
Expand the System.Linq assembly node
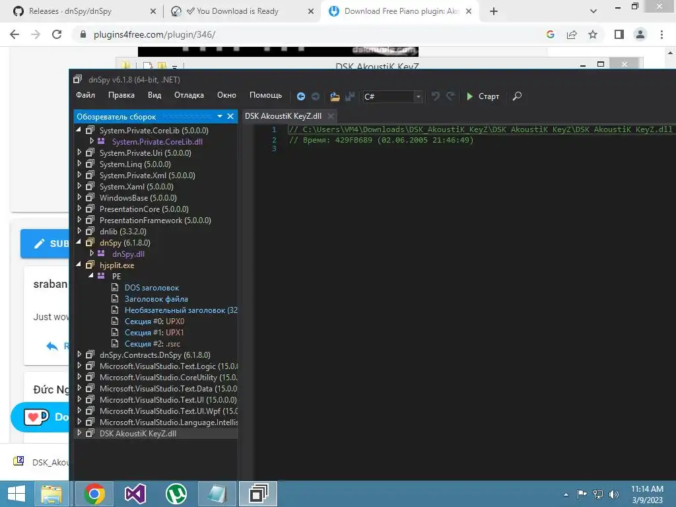point(79,164)
